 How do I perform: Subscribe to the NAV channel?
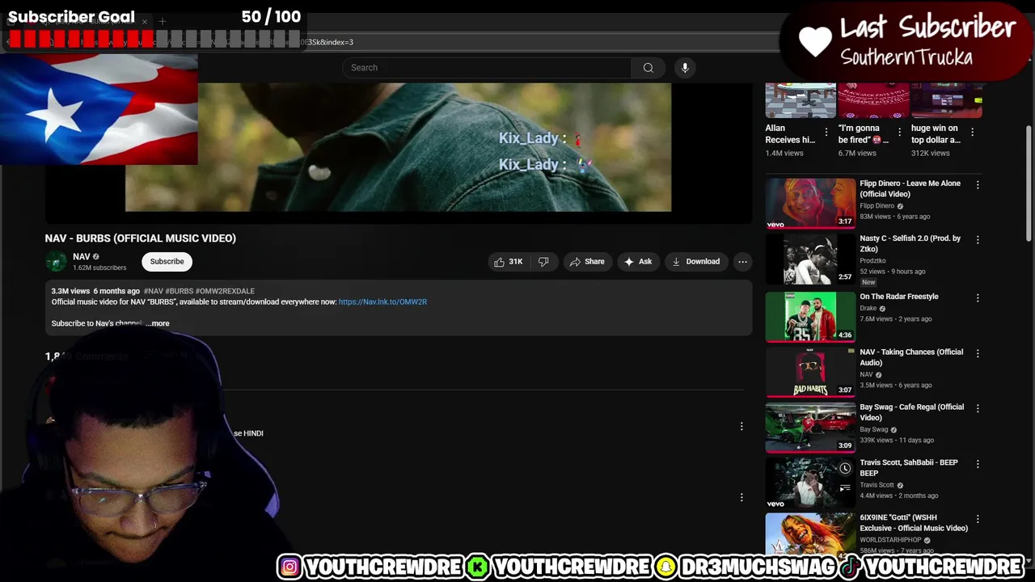167,261
